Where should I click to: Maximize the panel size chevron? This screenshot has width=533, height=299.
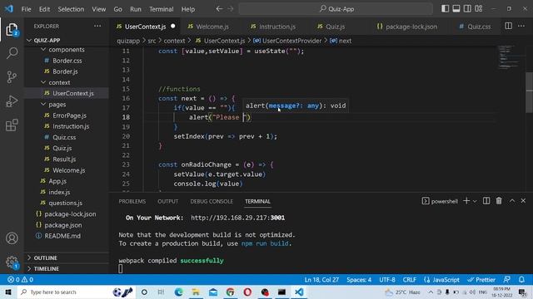(x=512, y=201)
